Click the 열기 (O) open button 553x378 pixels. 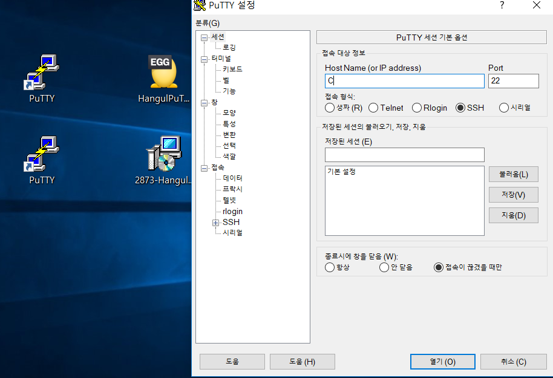coord(443,362)
